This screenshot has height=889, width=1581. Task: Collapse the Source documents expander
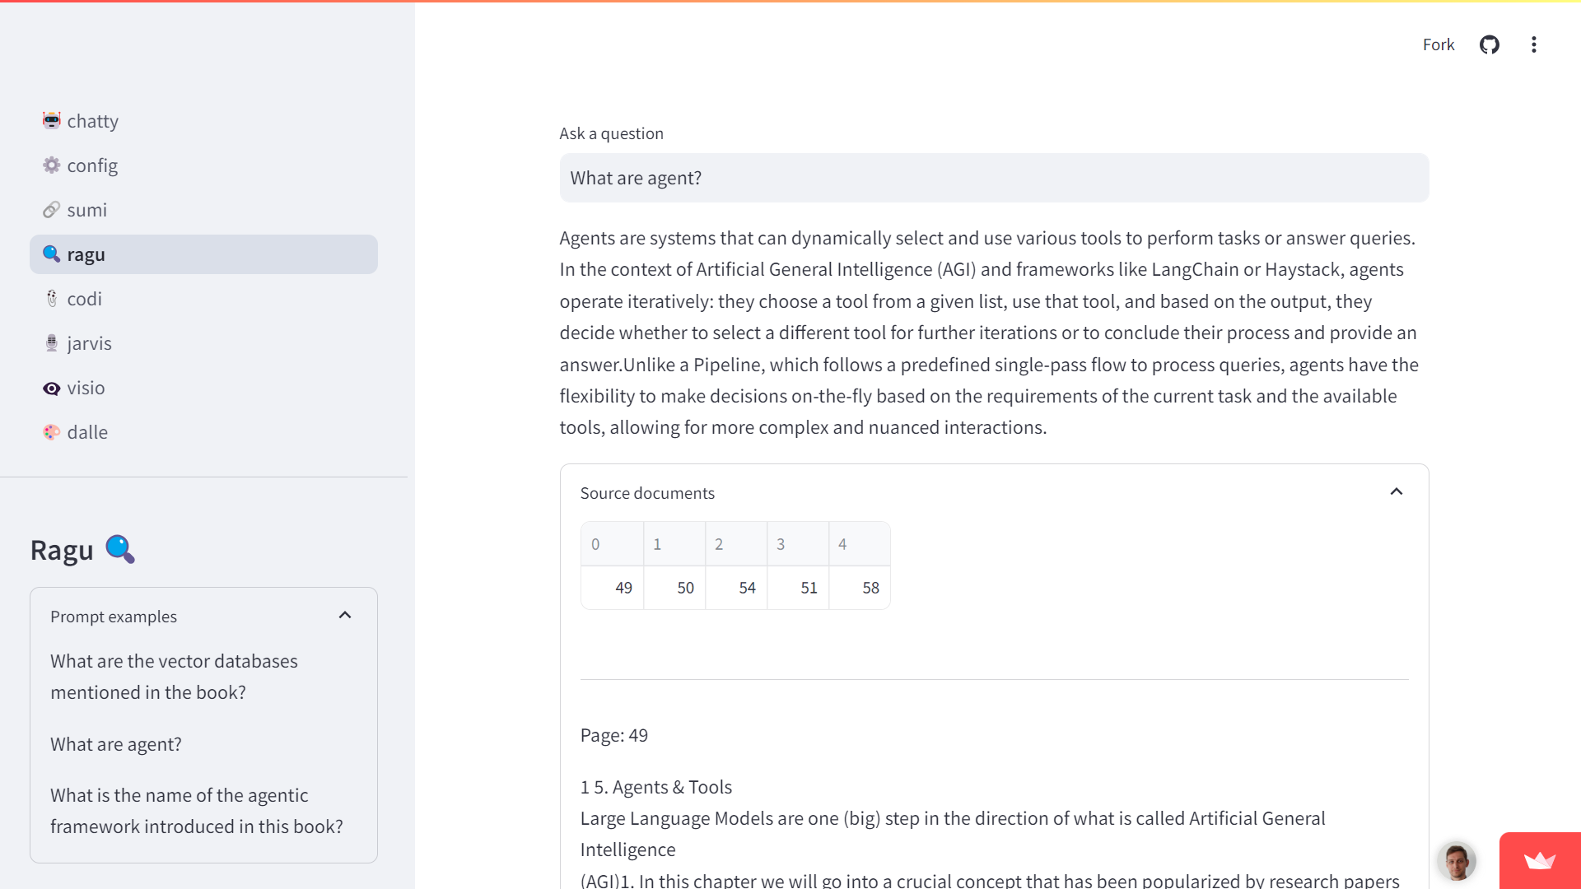tap(1396, 492)
